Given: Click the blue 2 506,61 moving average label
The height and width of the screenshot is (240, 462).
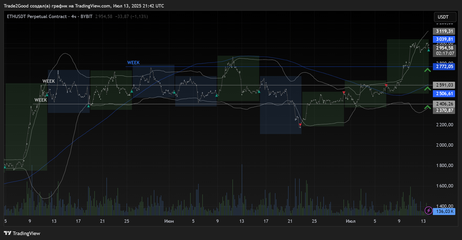Looking at the screenshot, I should (444, 94).
